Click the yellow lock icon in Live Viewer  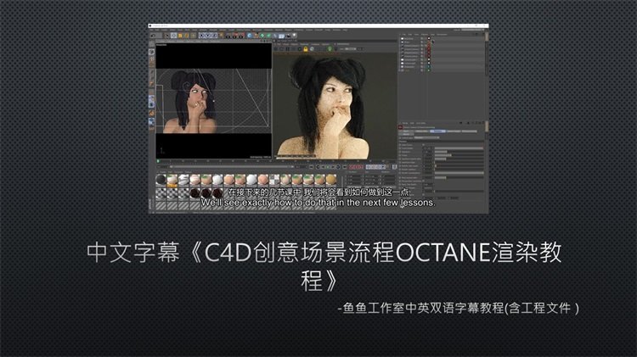point(306,49)
